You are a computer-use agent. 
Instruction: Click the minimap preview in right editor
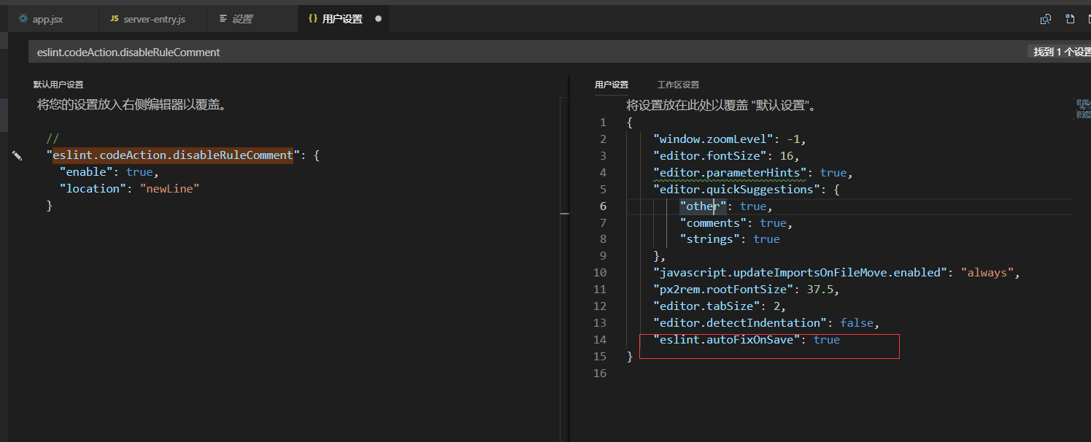coord(1083,109)
